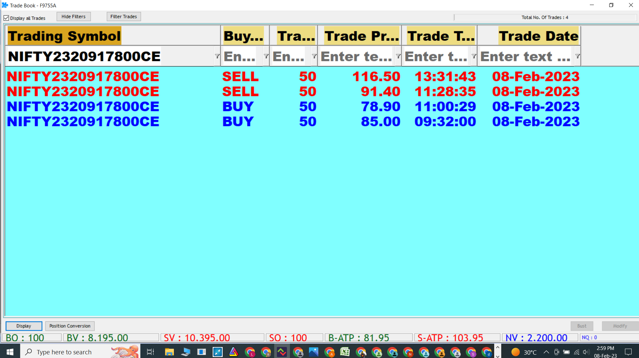The height and width of the screenshot is (358, 639).
Task: Sort by the Trading Symbol column header
Action: (113, 36)
